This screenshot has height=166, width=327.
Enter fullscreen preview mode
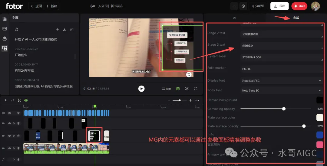196,89
